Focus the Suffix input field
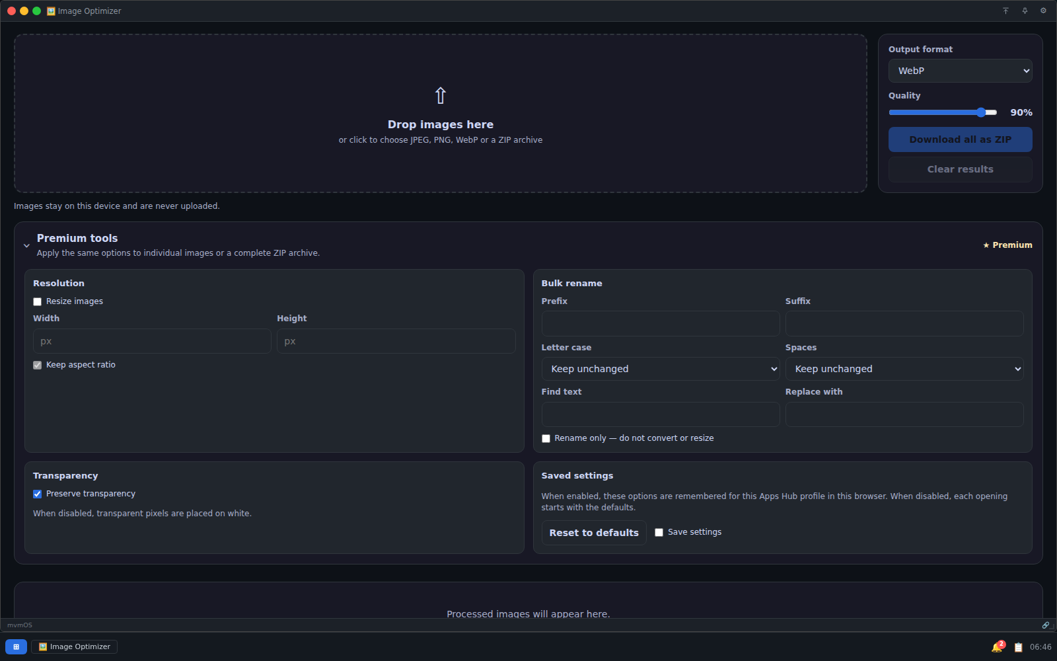This screenshot has height=661, width=1057. click(904, 324)
